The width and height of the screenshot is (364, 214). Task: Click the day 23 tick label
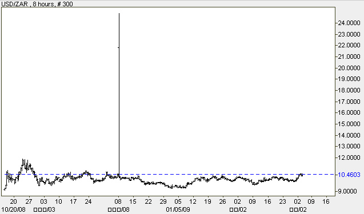pyautogui.click(x=282, y=201)
